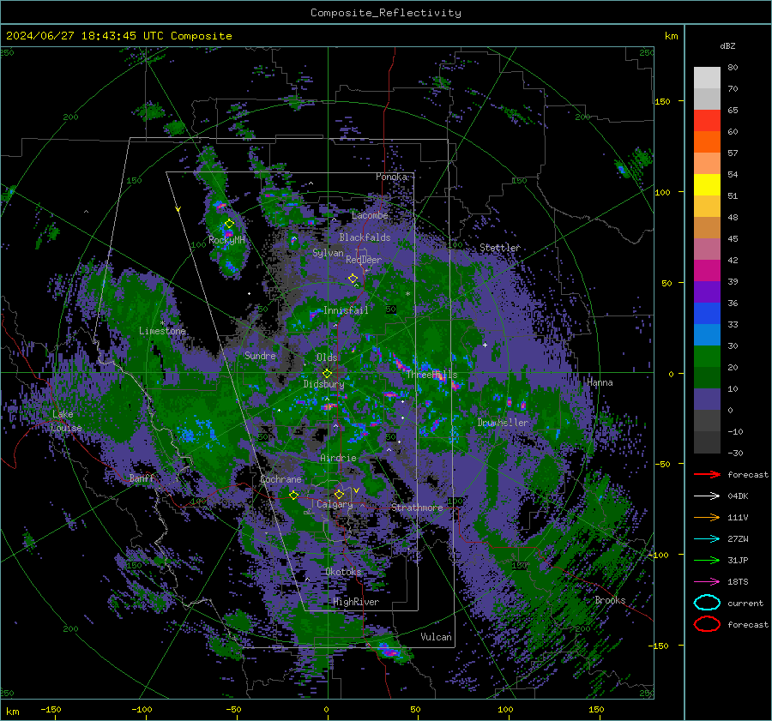Select the royal blue 36 dBZ swatch
The image size is (772, 721).
coord(707,313)
